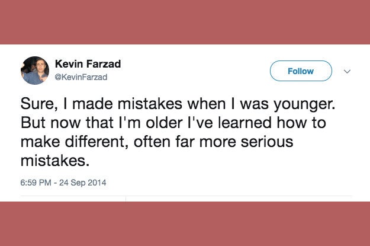The image size is (370, 246).
Task: Click the @KevinFarzad handle
Action: tap(81, 77)
